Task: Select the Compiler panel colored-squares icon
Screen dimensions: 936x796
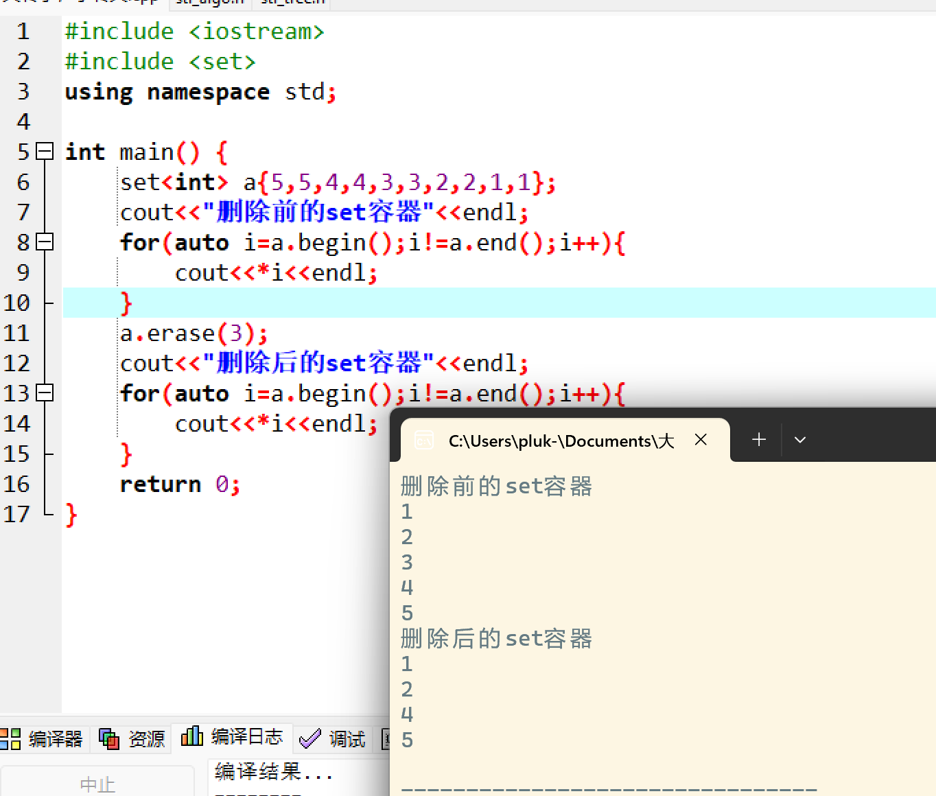Action: (x=10, y=738)
